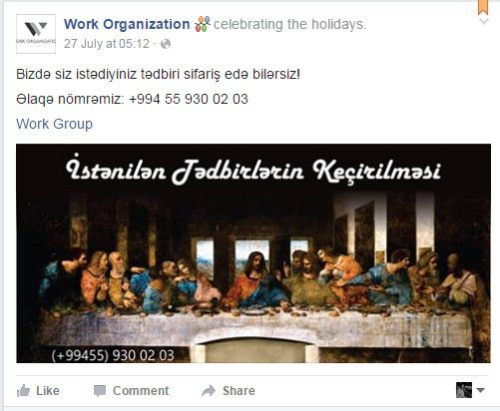
Task: Expand the post options chevron
Action: click(484, 21)
